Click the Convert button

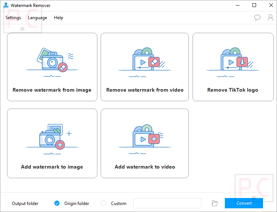(x=244, y=203)
